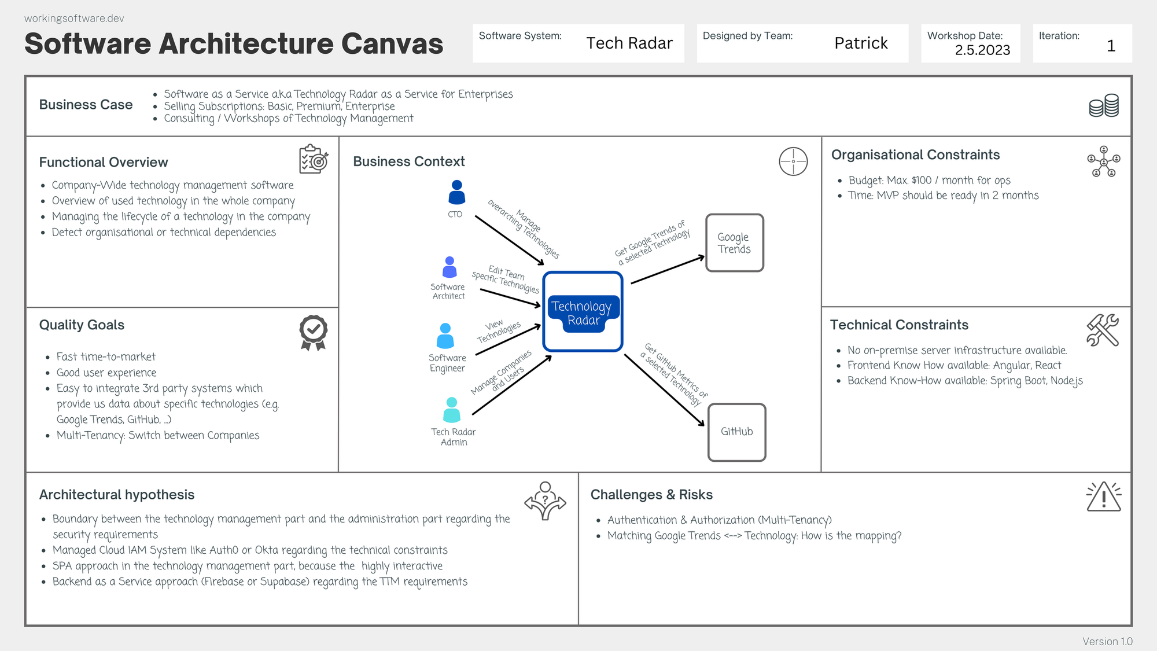Click the warning triangle icon

pyautogui.click(x=1104, y=497)
